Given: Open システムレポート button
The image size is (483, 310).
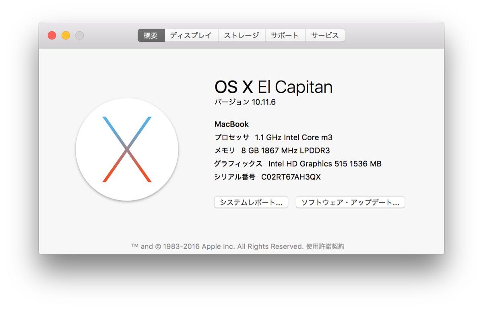Looking at the screenshot, I should click(x=251, y=202).
